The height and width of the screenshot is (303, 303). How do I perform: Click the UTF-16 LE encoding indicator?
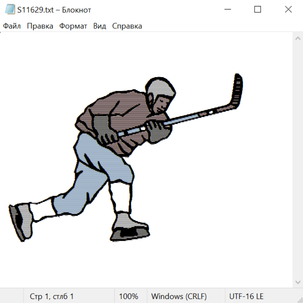[246, 297]
